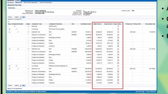Click Unit Landed Cost column header

150,24
